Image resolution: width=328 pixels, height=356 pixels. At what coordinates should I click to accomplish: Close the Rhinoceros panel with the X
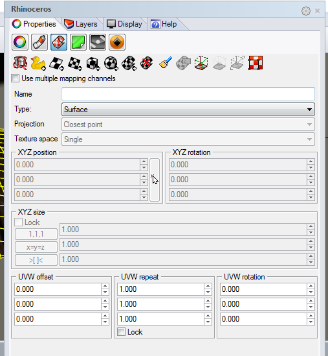click(318, 10)
